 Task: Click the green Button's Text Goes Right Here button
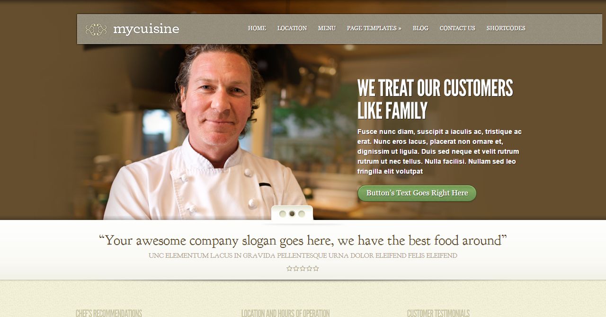coord(417,193)
